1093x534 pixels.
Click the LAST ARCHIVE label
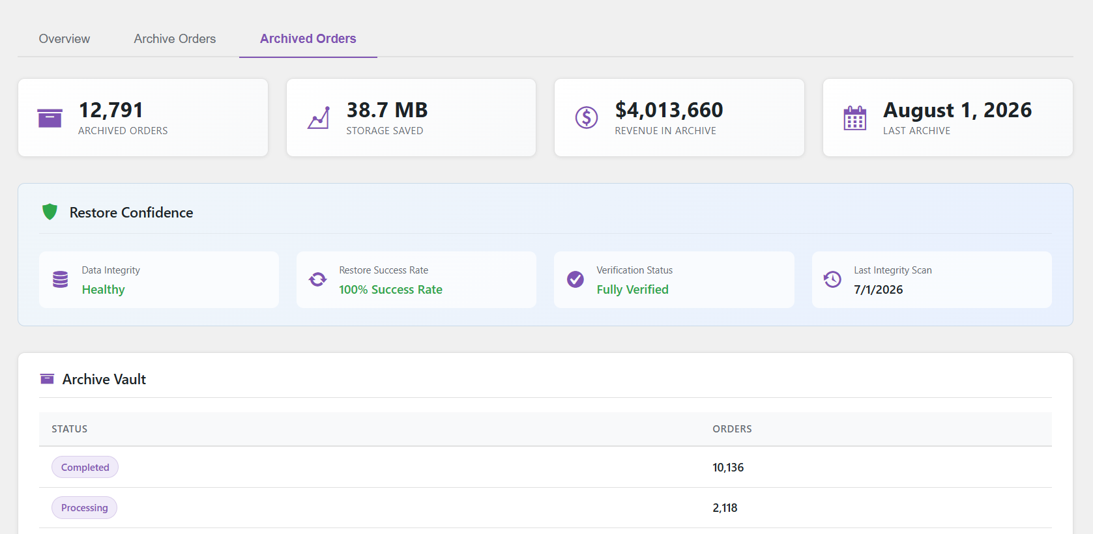click(916, 131)
